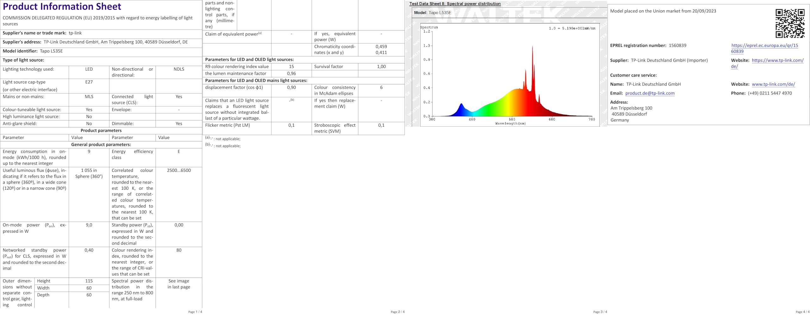810x317 pixels.
Task: Select the Depth value '60'
Action: (x=89, y=295)
